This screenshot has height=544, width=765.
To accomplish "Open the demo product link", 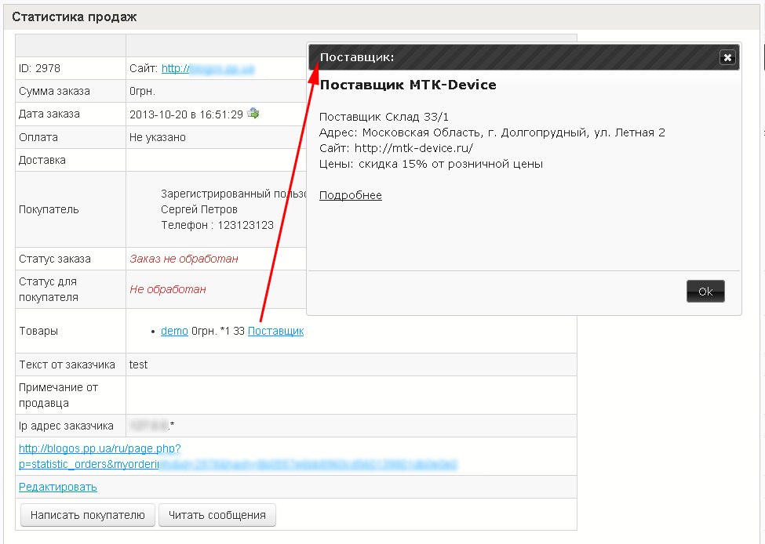I will point(174,331).
